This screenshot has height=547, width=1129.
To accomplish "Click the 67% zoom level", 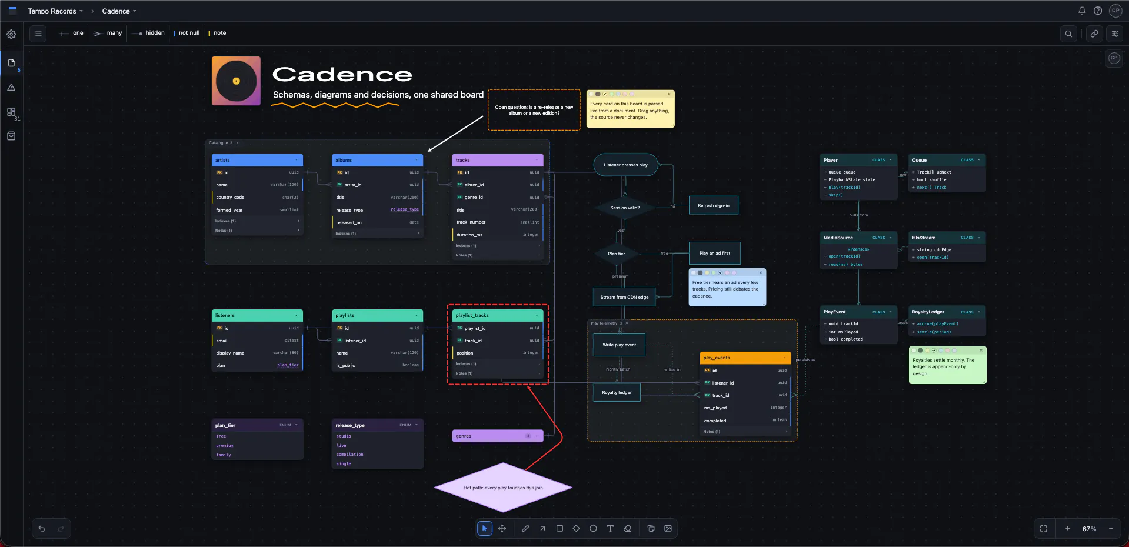I will tap(1089, 529).
